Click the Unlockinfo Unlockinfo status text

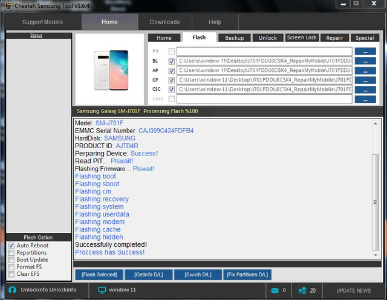pyautogui.click(x=48, y=290)
